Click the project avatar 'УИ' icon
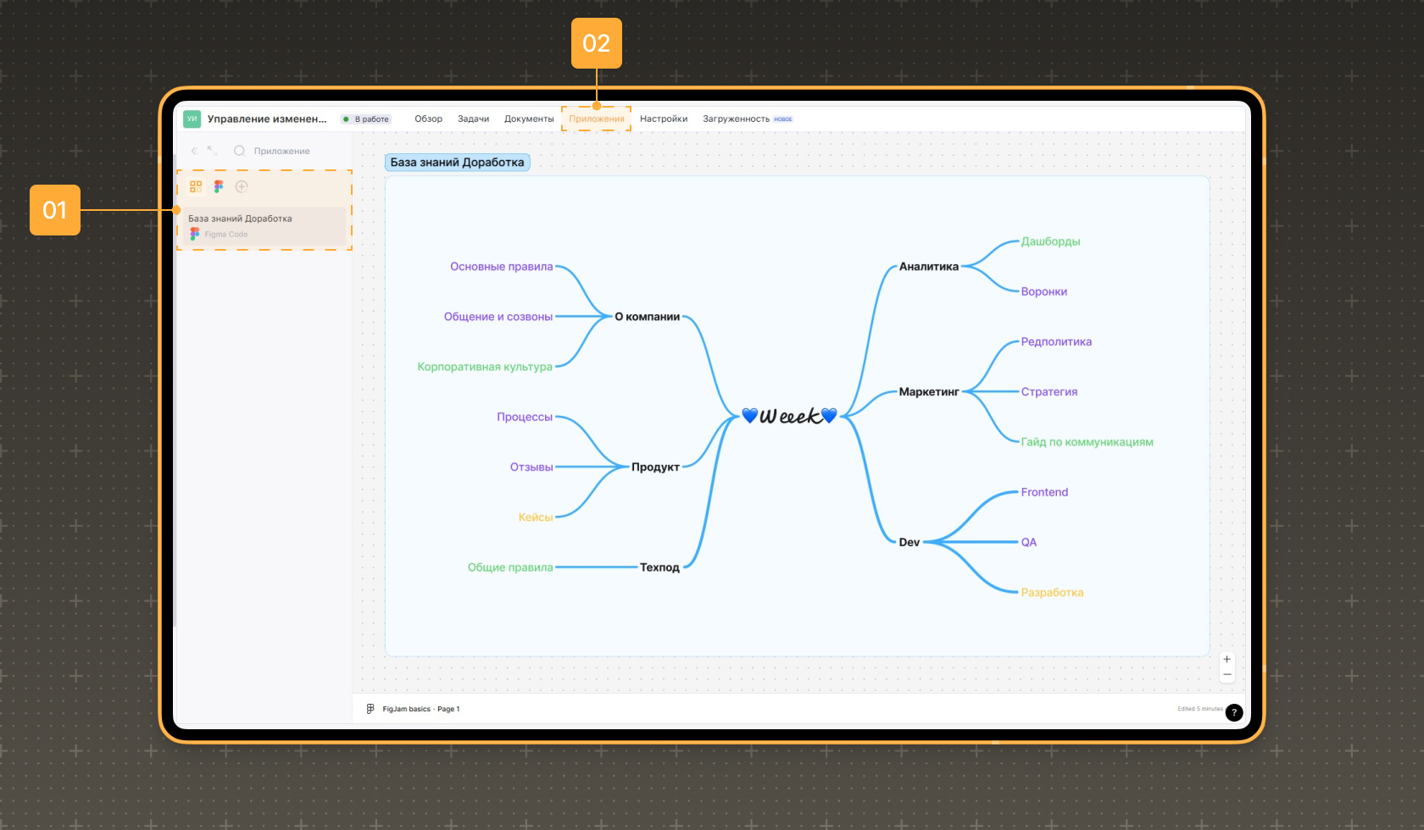Screen dimensions: 1424x830 pyautogui.click(x=192, y=119)
